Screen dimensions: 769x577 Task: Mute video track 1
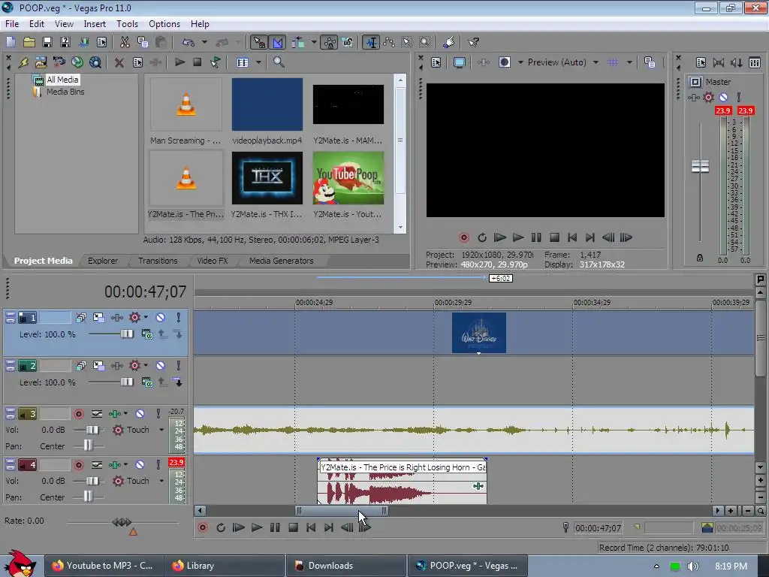(x=161, y=318)
